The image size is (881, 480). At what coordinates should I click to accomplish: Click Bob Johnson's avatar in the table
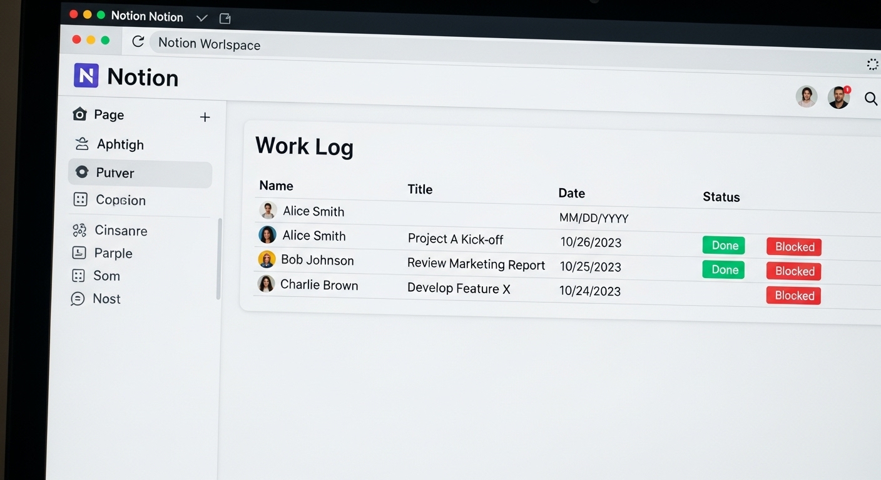[x=267, y=259]
